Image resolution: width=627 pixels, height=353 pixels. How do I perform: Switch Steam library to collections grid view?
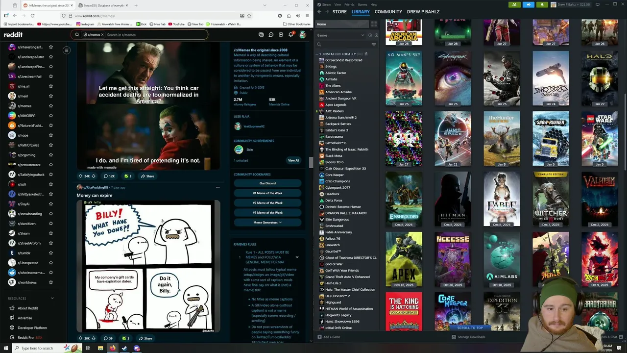374,24
